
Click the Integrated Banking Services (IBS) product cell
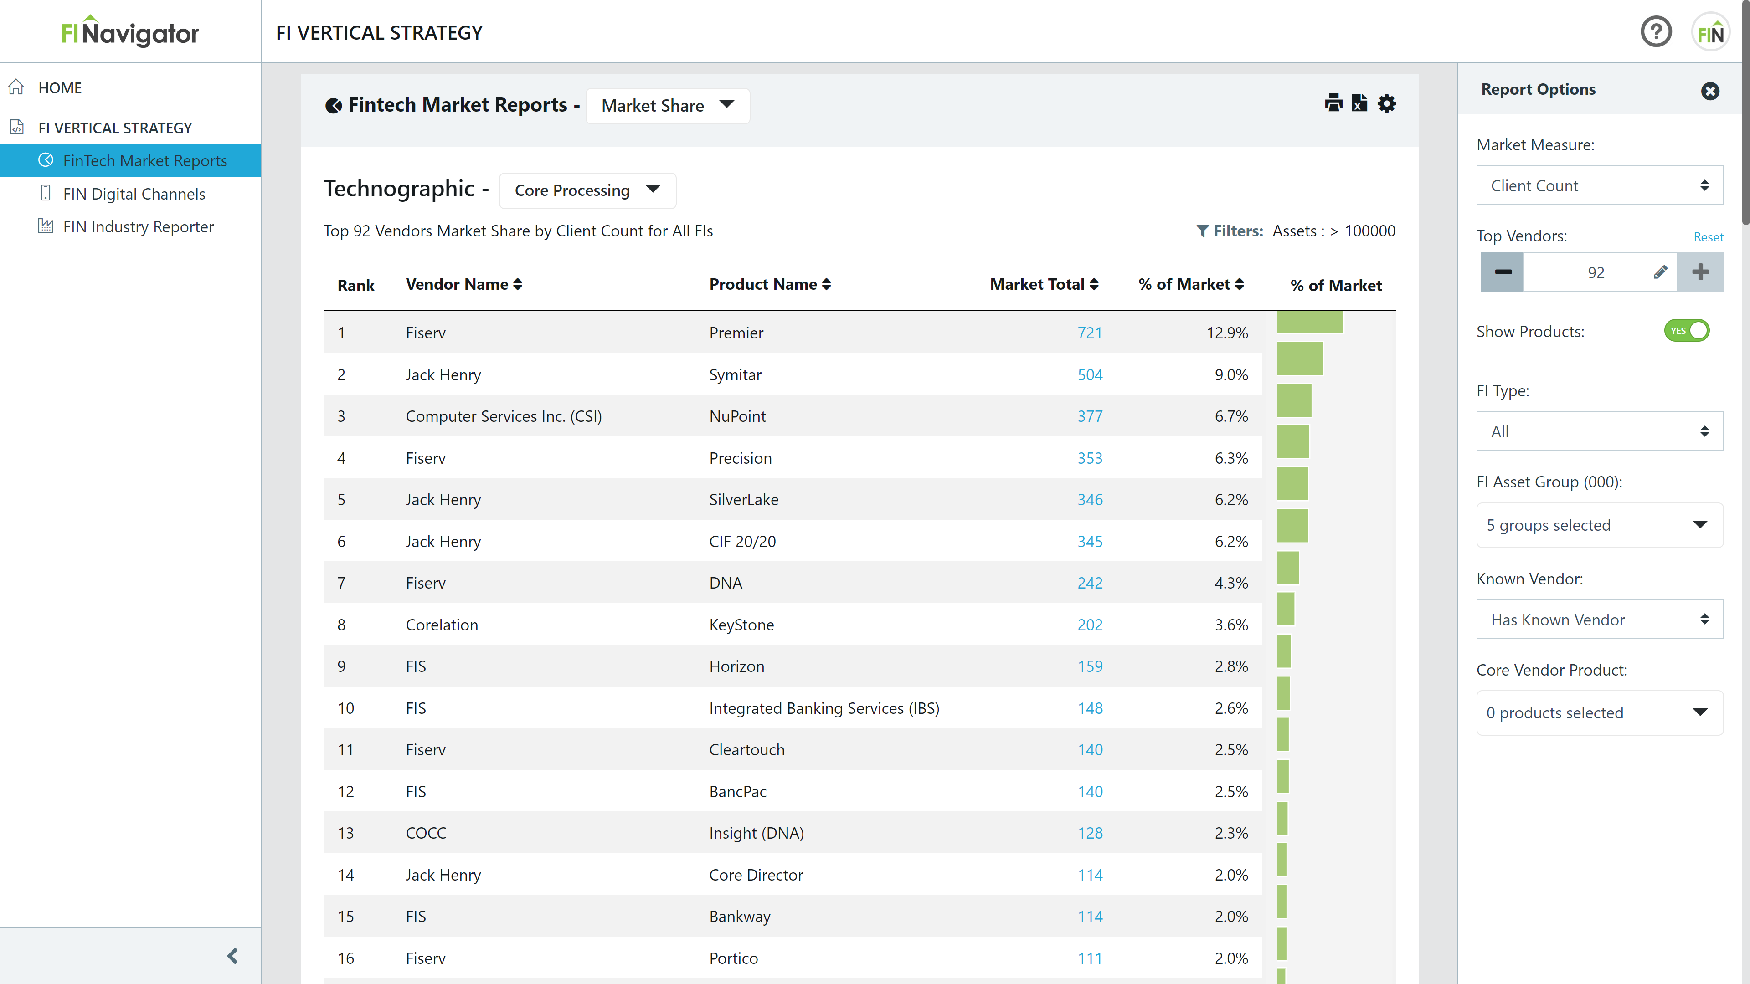tap(824, 708)
